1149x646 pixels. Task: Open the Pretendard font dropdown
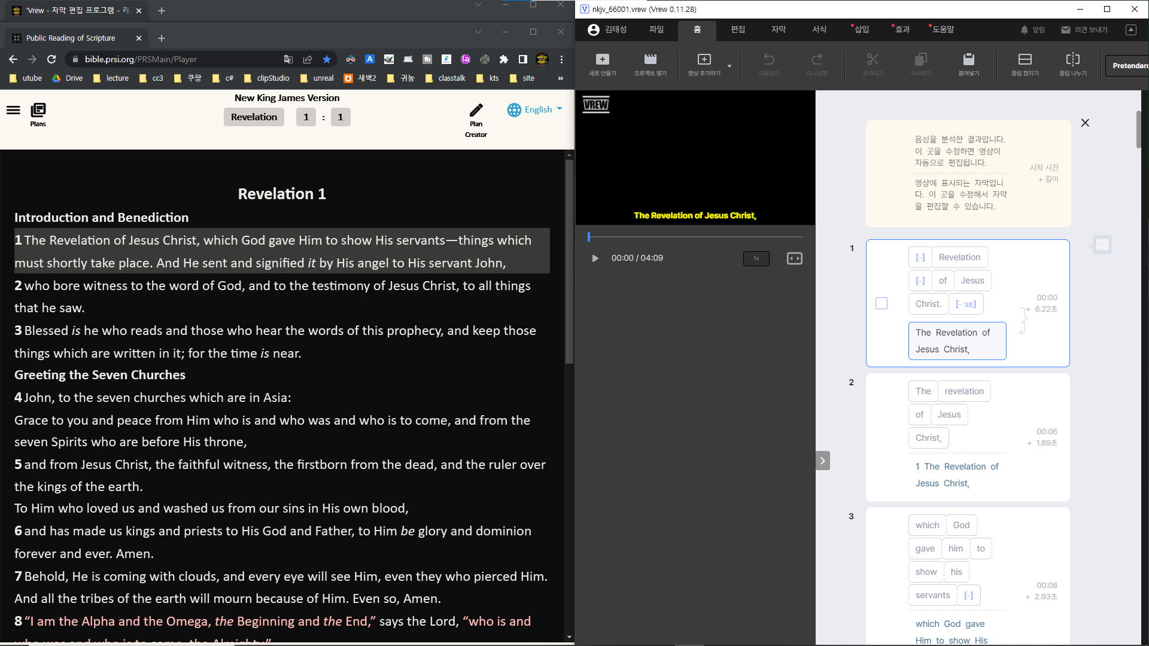[1127, 66]
